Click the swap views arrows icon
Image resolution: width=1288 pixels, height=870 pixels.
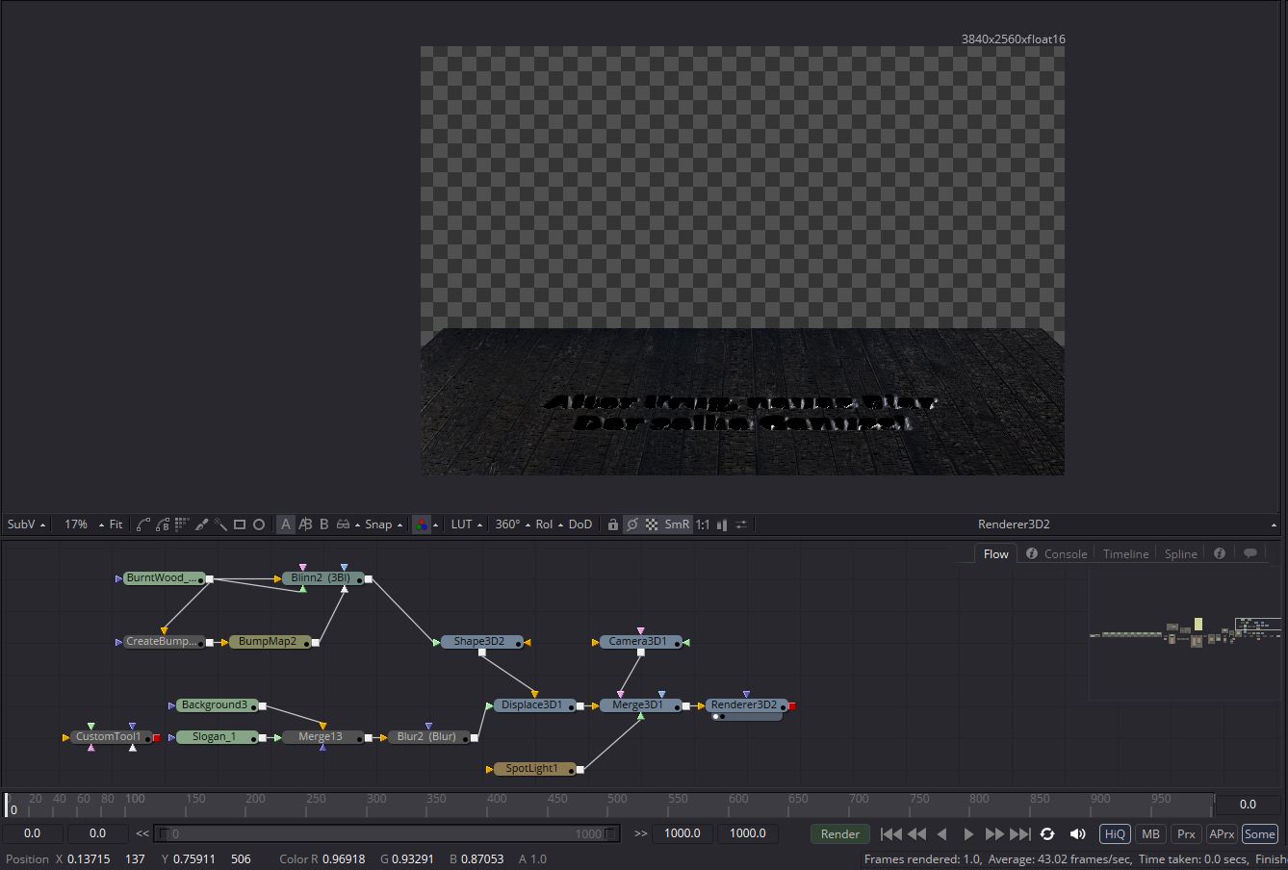point(741,525)
